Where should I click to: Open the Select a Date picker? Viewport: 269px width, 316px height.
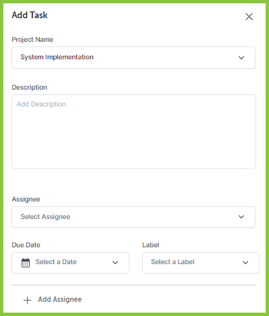70,263
